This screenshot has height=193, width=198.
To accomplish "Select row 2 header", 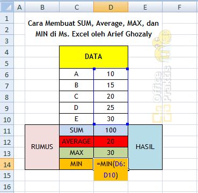I will (x=6, y=29).
